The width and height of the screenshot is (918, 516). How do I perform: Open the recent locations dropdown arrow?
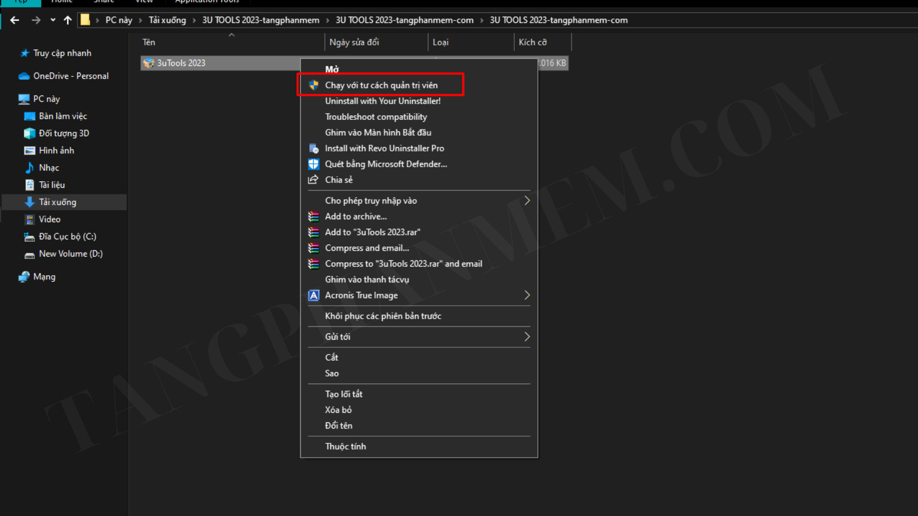53,20
